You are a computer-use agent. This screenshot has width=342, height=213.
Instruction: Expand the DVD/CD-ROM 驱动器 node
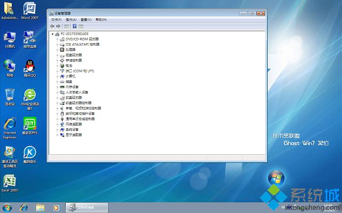click(57, 39)
